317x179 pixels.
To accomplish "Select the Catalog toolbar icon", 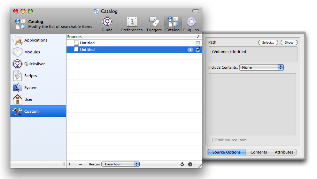I will 172,24.
